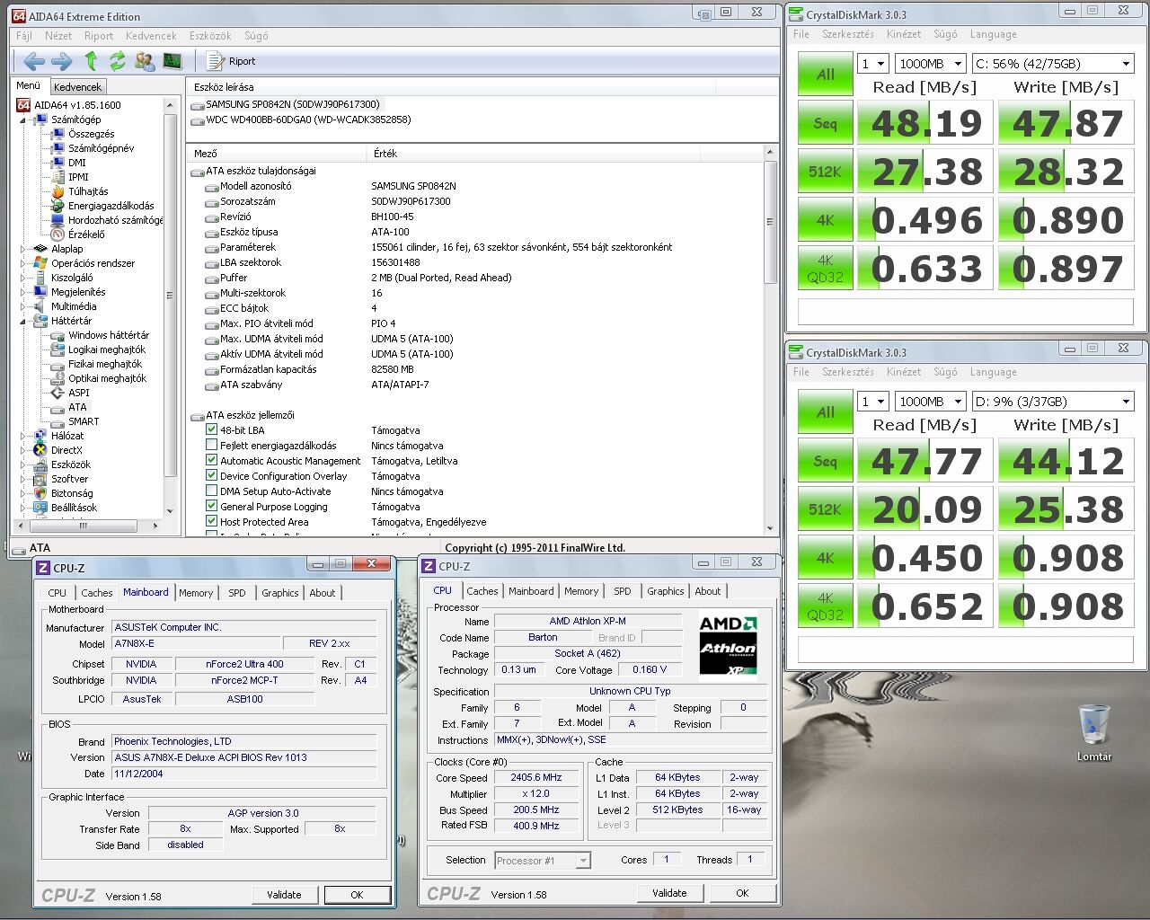Toggle Automatic Acoustic Management checkbox

click(x=212, y=461)
